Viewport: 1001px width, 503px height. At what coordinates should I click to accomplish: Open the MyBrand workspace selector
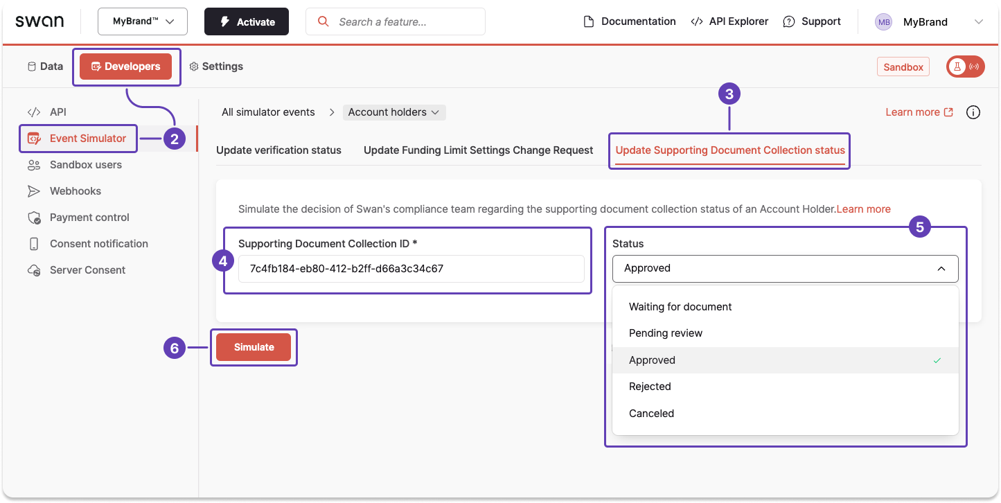click(142, 21)
